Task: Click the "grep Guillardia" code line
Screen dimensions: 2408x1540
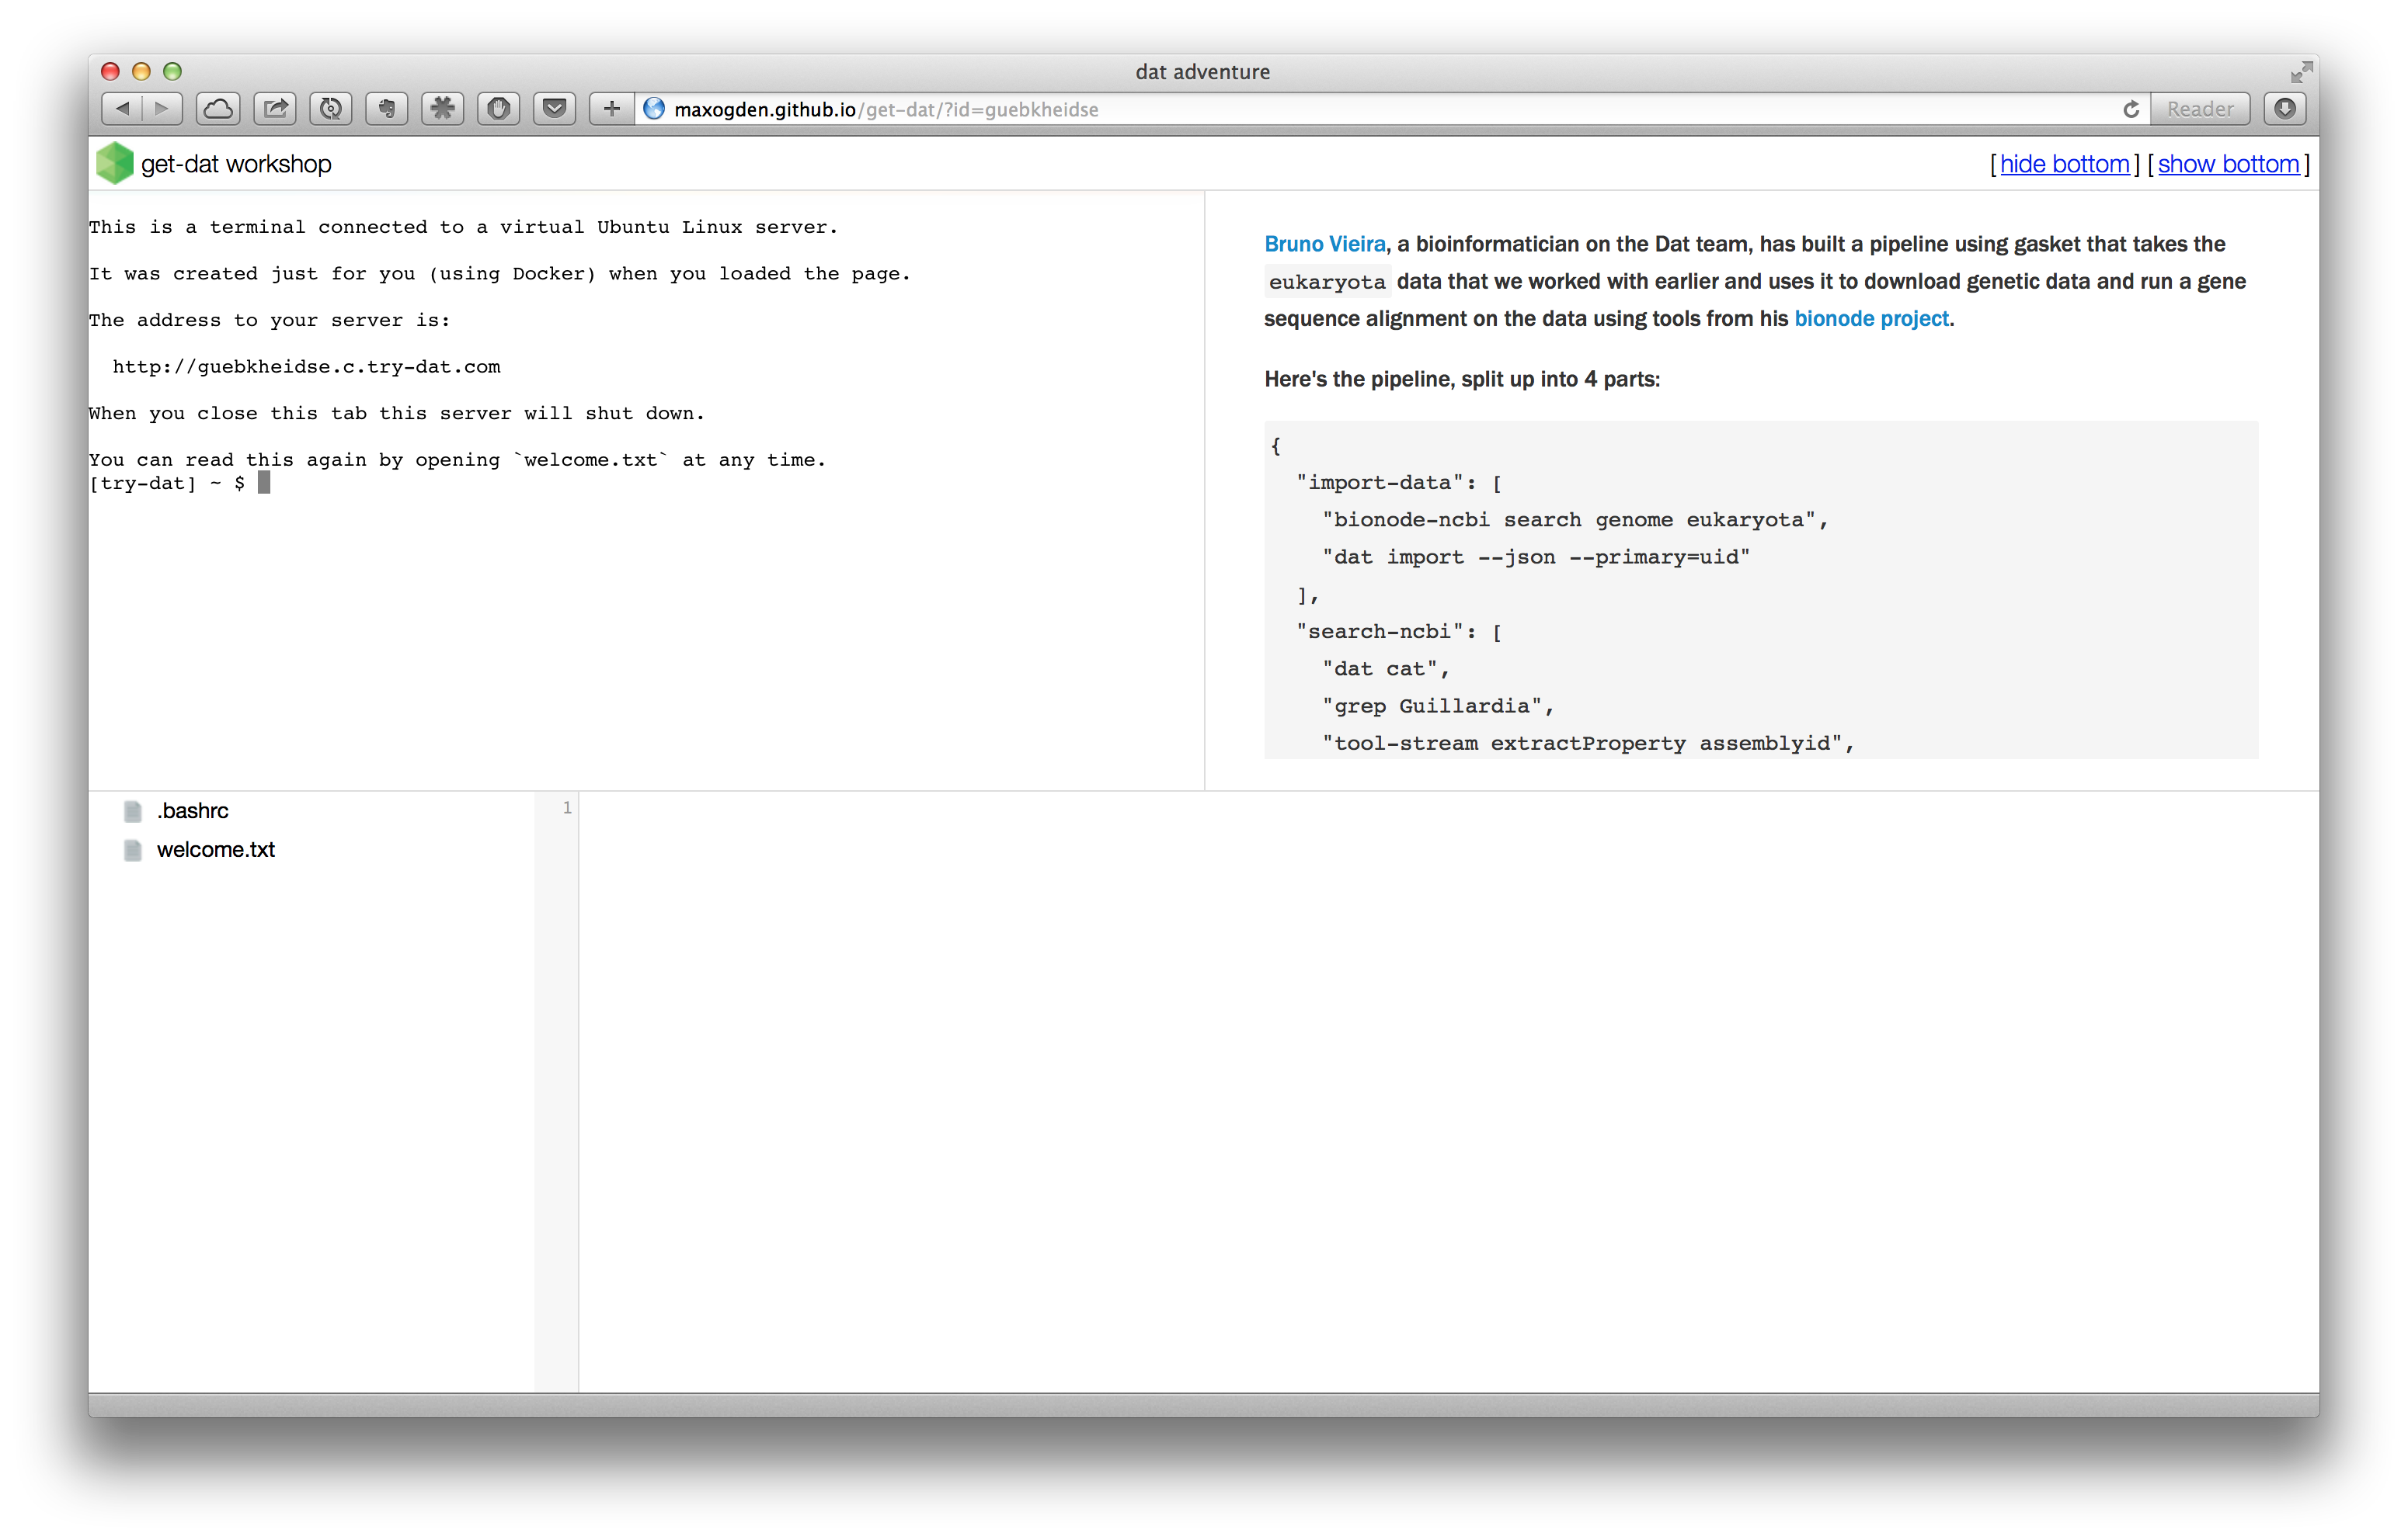Action: pyautogui.click(x=1438, y=706)
